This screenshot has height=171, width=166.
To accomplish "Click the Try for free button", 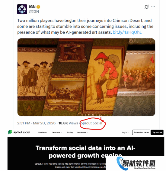I will point(157,132).
